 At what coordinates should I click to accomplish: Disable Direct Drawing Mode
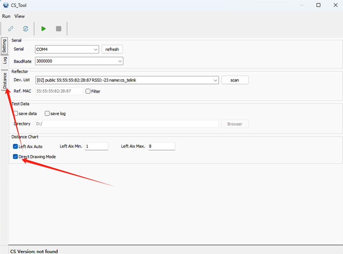pyautogui.click(x=15, y=156)
